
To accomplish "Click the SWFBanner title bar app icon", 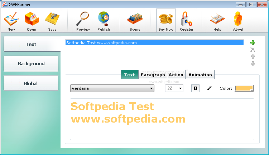I will click(4, 4).
